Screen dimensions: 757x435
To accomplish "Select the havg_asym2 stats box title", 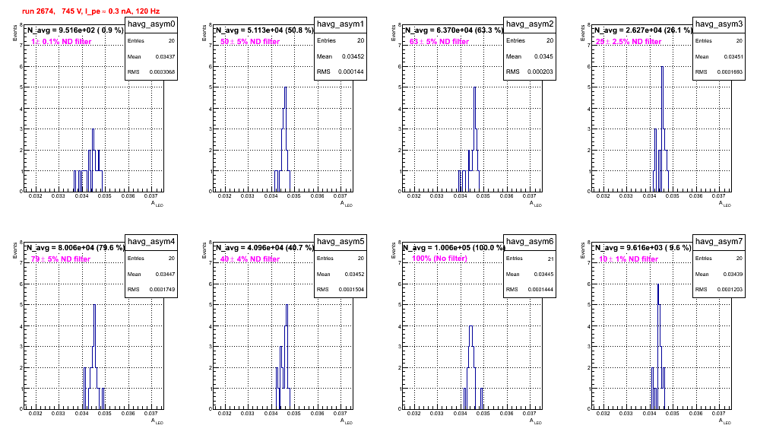I will 530,24.
